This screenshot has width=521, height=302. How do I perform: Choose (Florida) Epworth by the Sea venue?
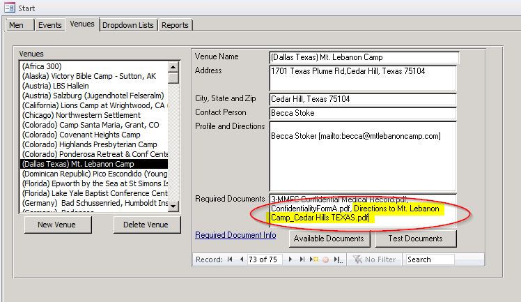click(94, 183)
